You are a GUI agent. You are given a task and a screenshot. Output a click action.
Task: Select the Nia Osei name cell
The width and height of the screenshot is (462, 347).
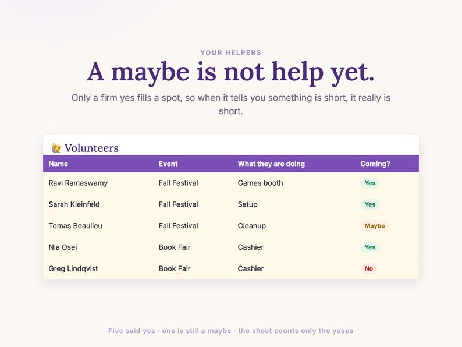63,247
